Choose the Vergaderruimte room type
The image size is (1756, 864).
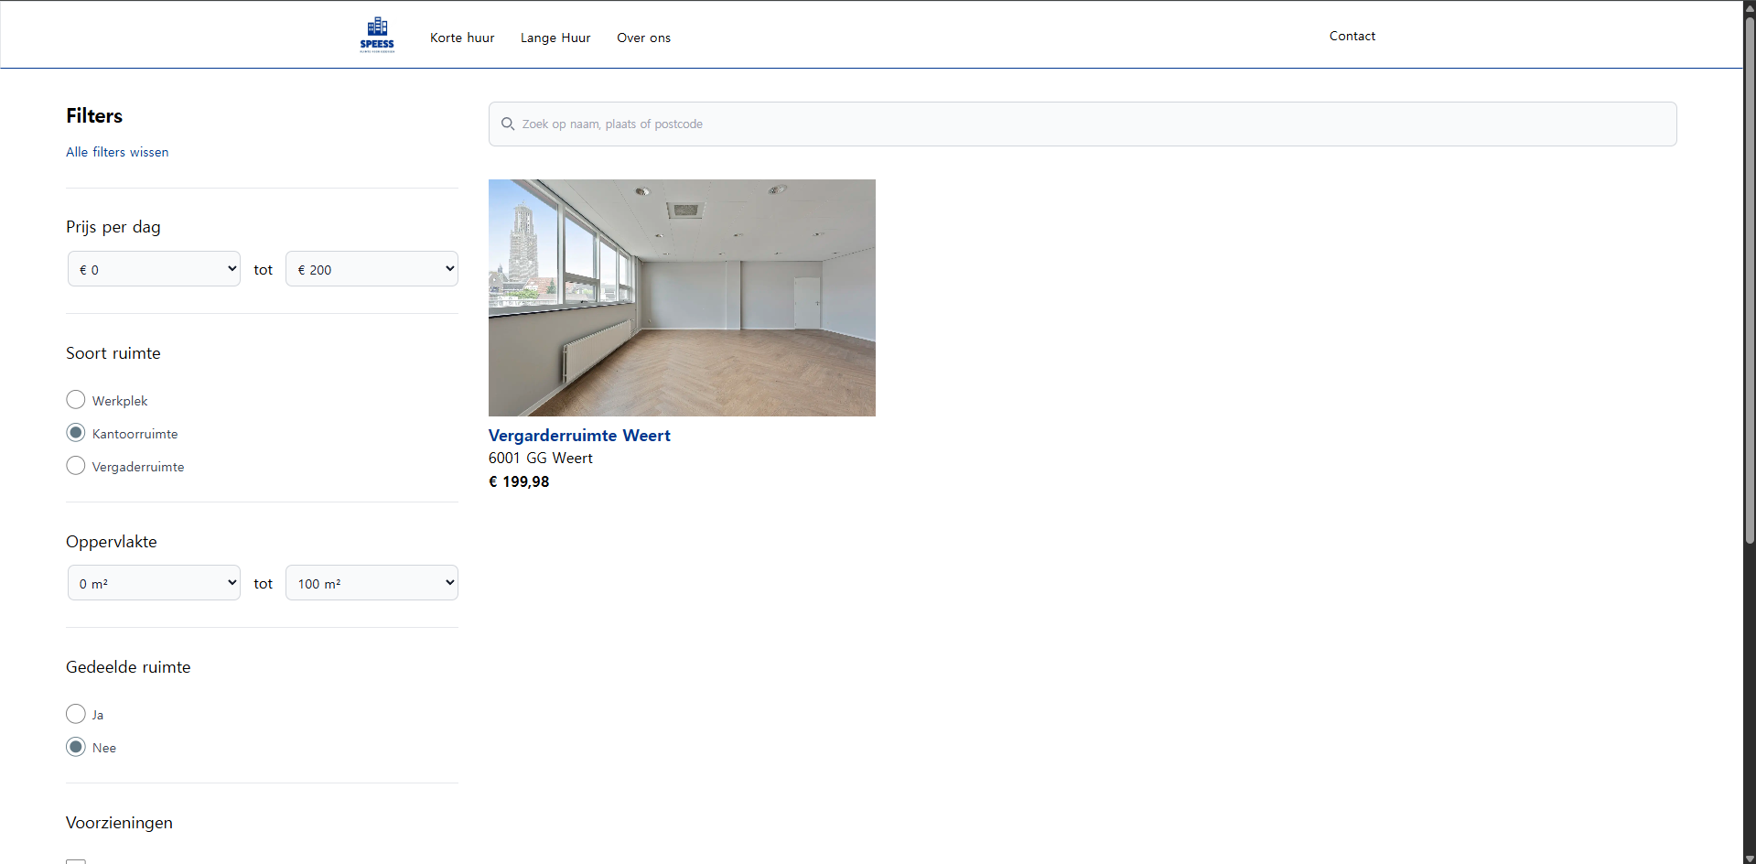[x=76, y=466]
